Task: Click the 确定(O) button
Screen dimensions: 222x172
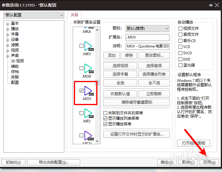Action: tap(167, 162)
